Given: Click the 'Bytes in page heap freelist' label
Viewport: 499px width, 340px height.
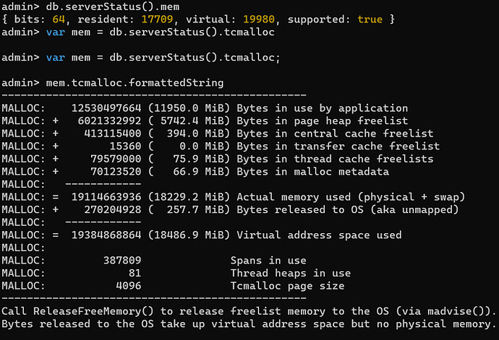Looking at the screenshot, I should click(322, 121).
